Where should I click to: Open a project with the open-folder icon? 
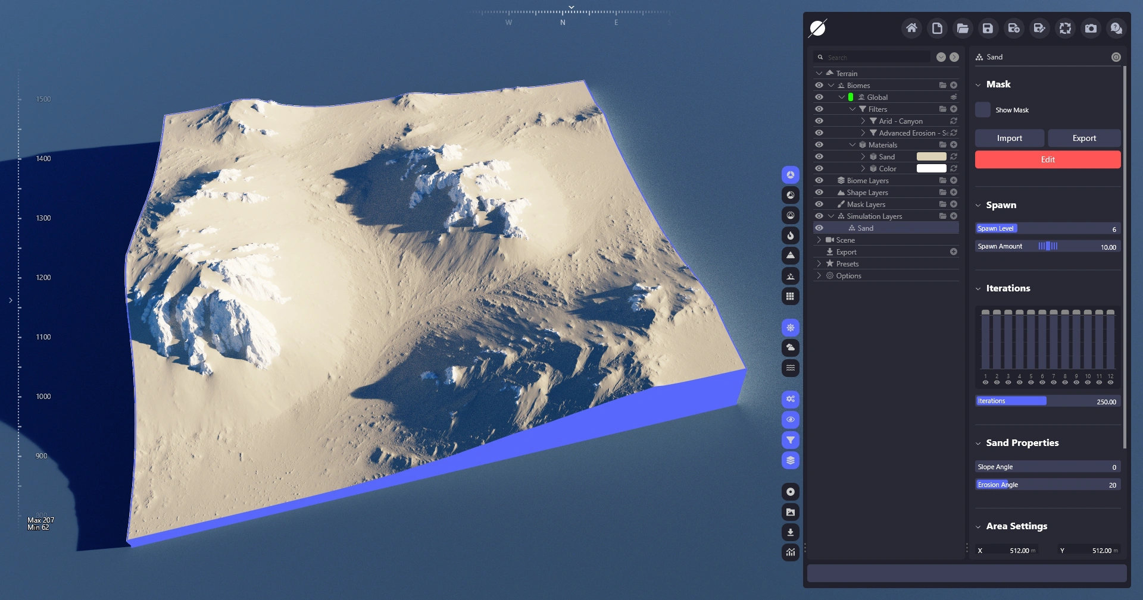point(963,28)
